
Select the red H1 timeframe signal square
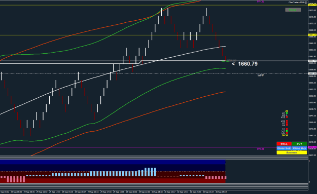(287, 123)
